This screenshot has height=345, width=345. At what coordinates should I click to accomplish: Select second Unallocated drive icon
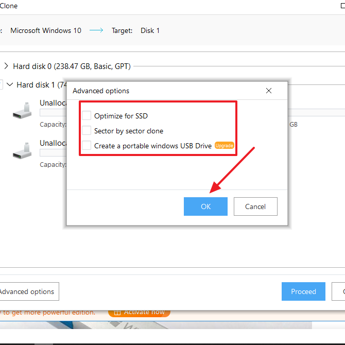pos(22,151)
